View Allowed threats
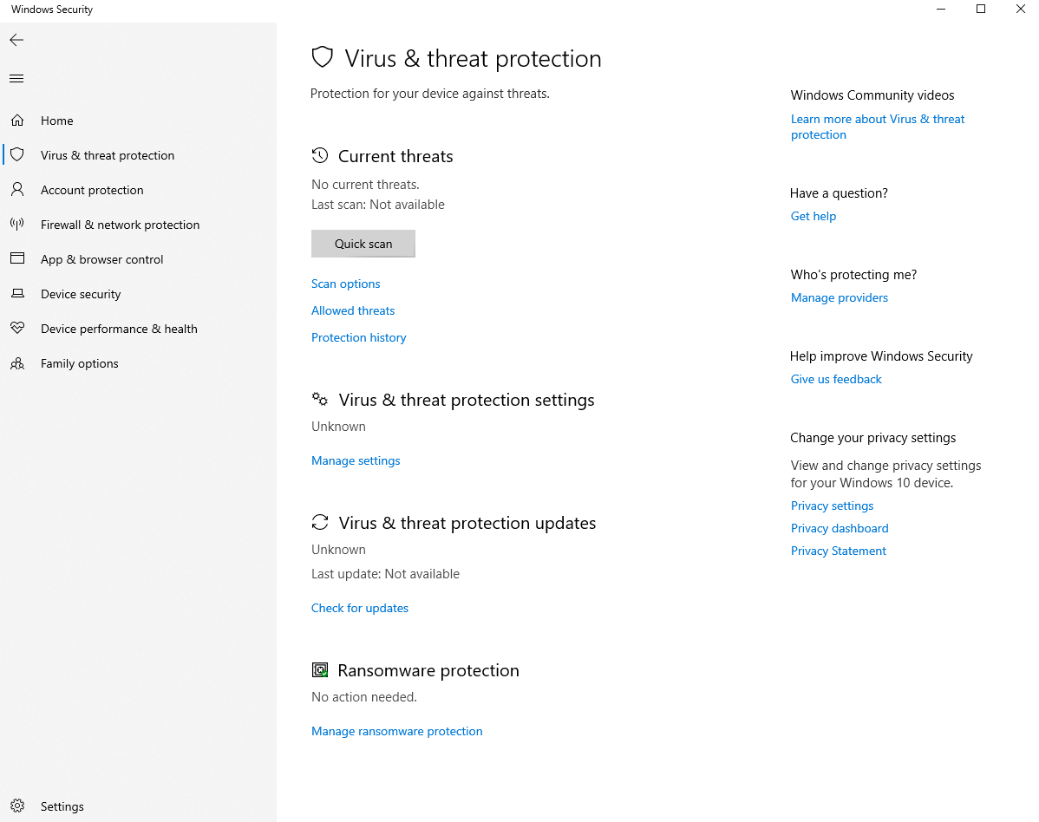The width and height of the screenshot is (1039, 822). (353, 310)
